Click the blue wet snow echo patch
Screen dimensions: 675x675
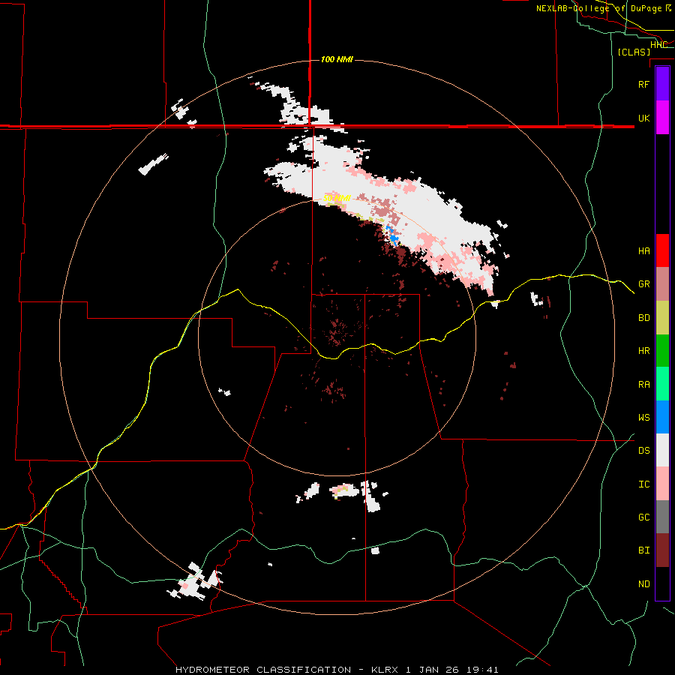(392, 235)
